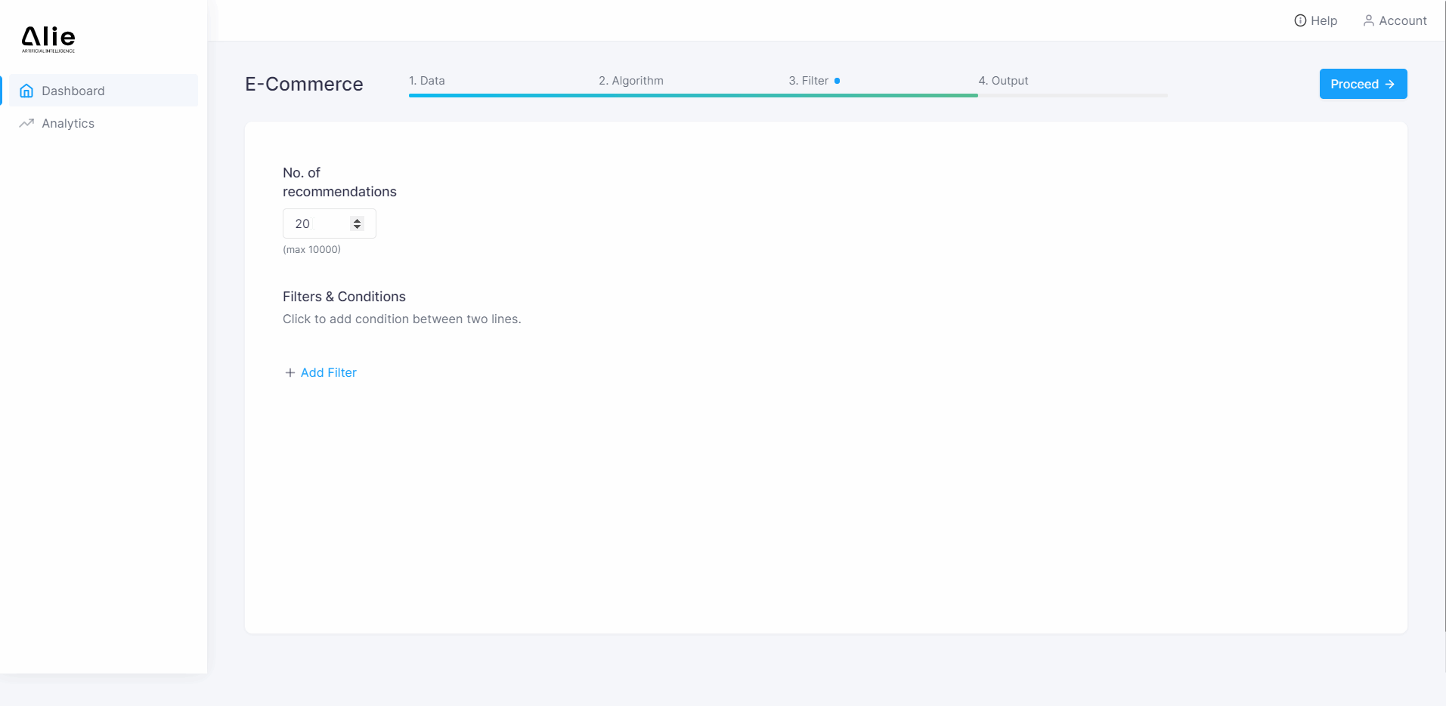The height and width of the screenshot is (706, 1446).
Task: Decrease recommendations count with down arrow
Action: click(x=357, y=227)
